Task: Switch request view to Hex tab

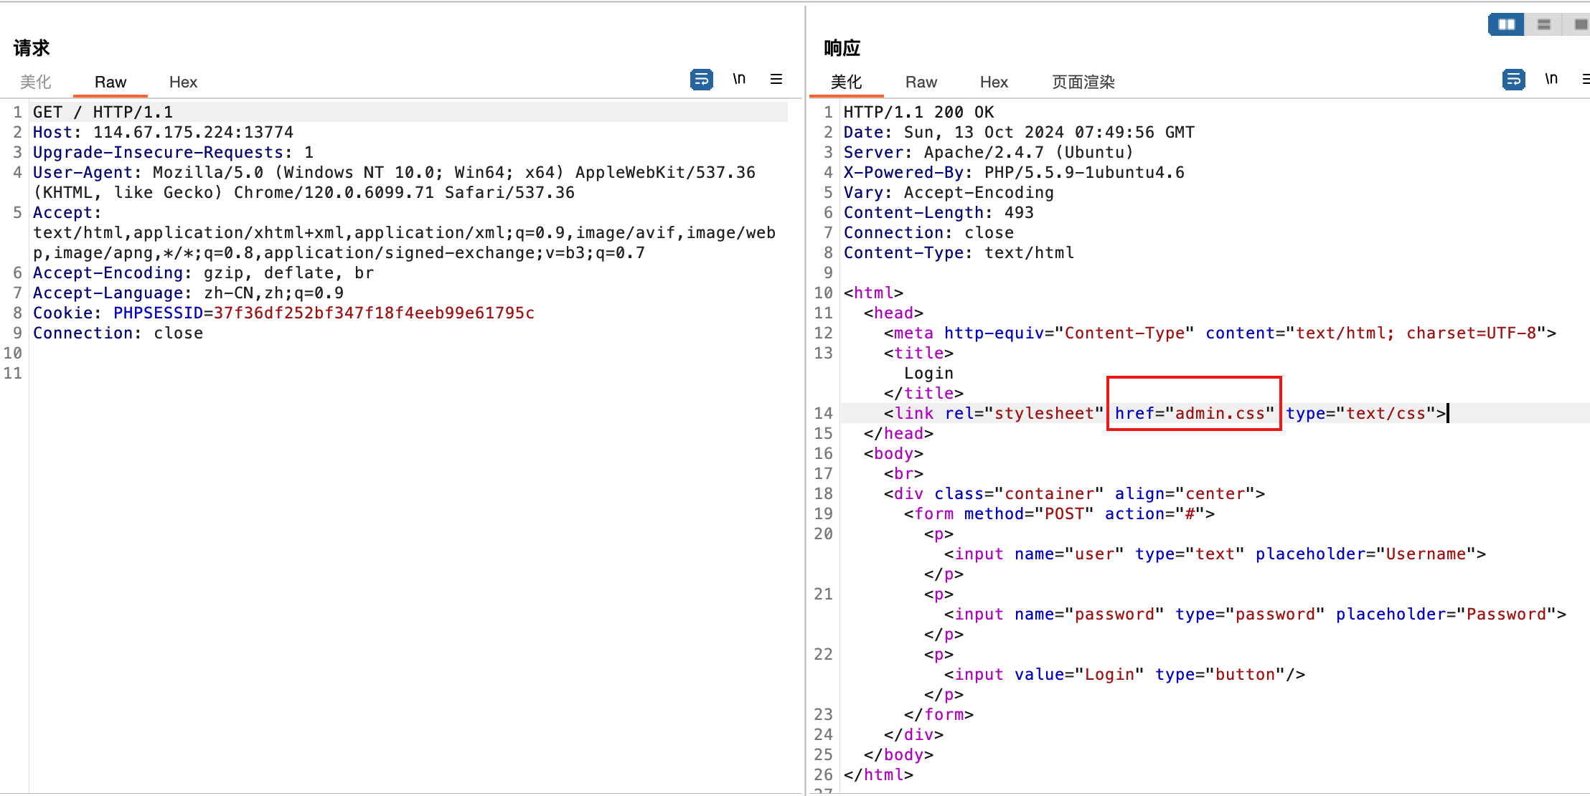Action: 183,82
